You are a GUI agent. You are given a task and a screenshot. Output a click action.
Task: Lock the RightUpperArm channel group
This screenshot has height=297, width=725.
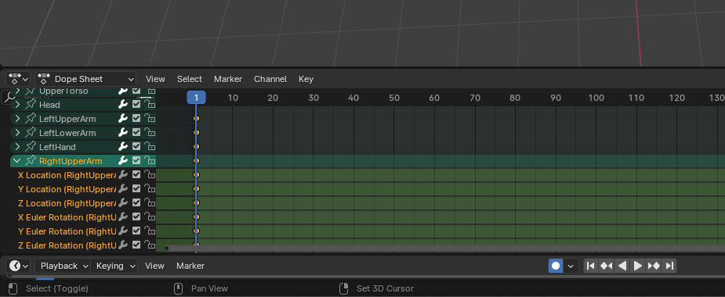(x=150, y=161)
